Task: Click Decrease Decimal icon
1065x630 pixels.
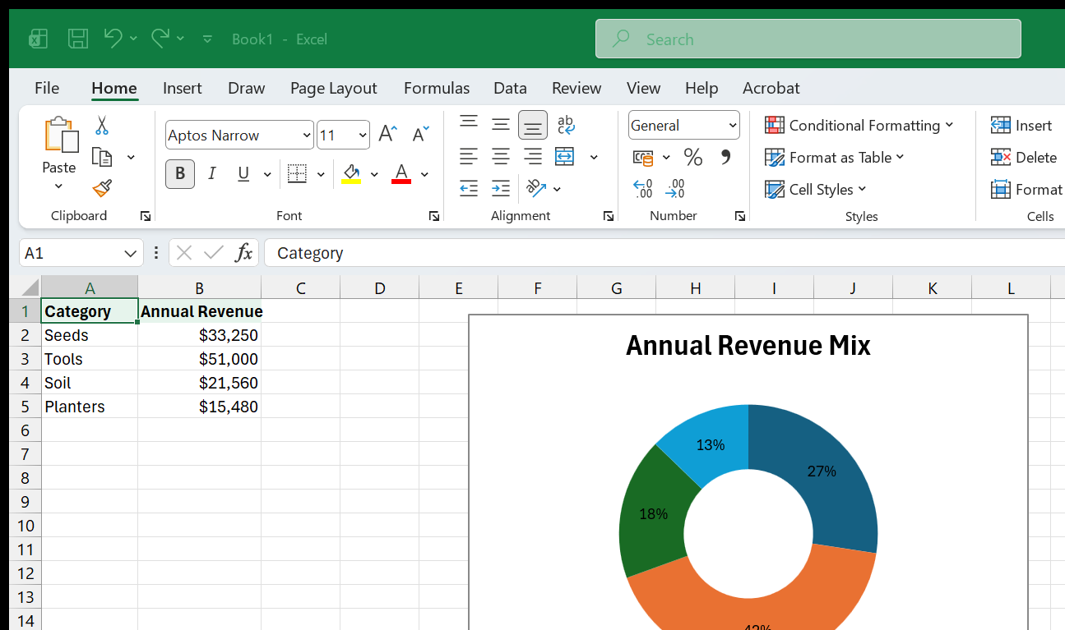Action: [x=675, y=189]
